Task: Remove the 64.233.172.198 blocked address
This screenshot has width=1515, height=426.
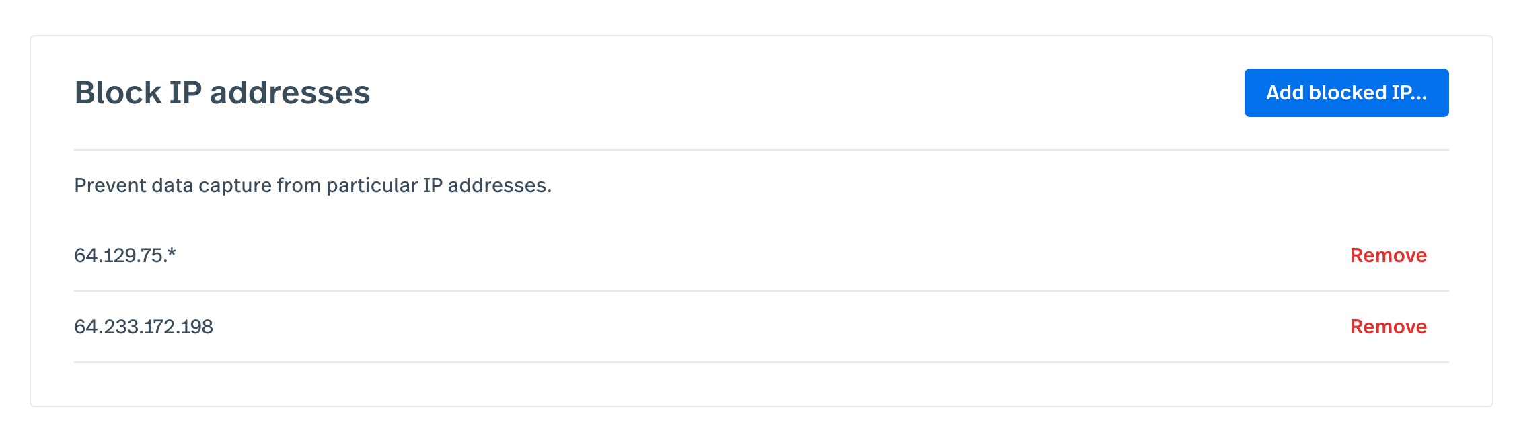Action: pyautogui.click(x=1389, y=327)
